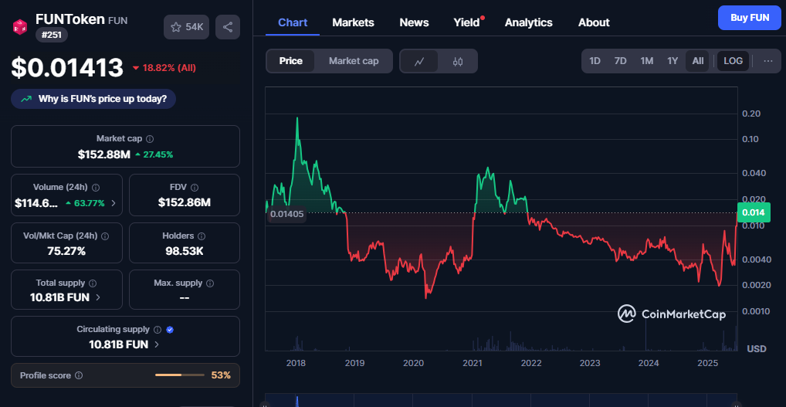Open the Markets tab
Screen dimensions: 786x407
(353, 22)
